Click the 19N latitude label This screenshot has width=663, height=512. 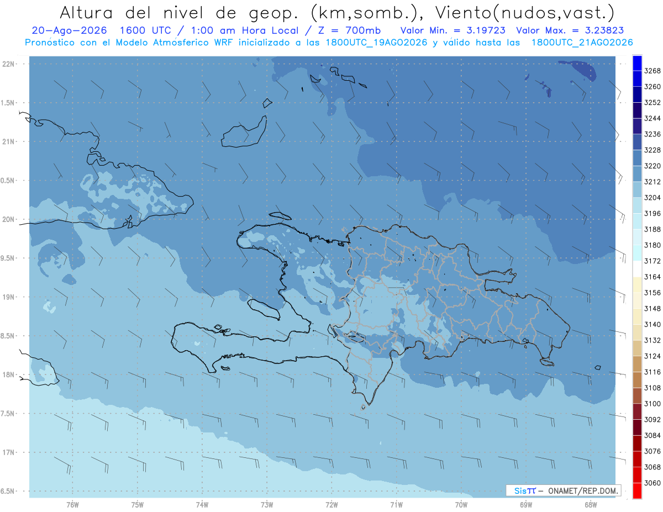click(9, 297)
